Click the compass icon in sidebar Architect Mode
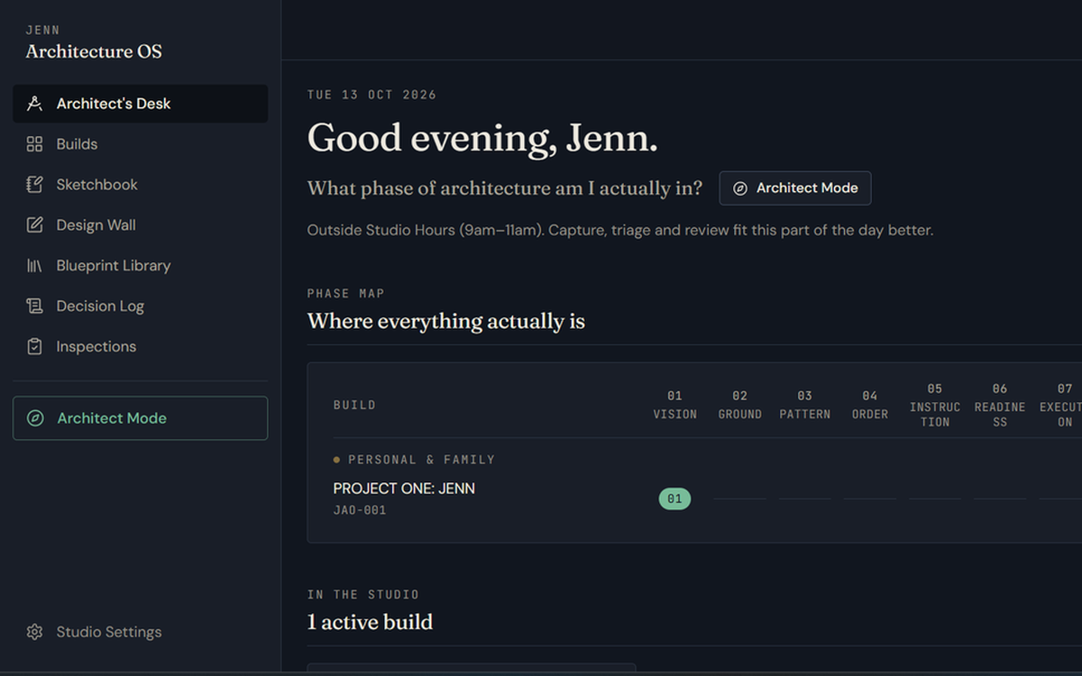The image size is (1082, 676). pyautogui.click(x=35, y=418)
